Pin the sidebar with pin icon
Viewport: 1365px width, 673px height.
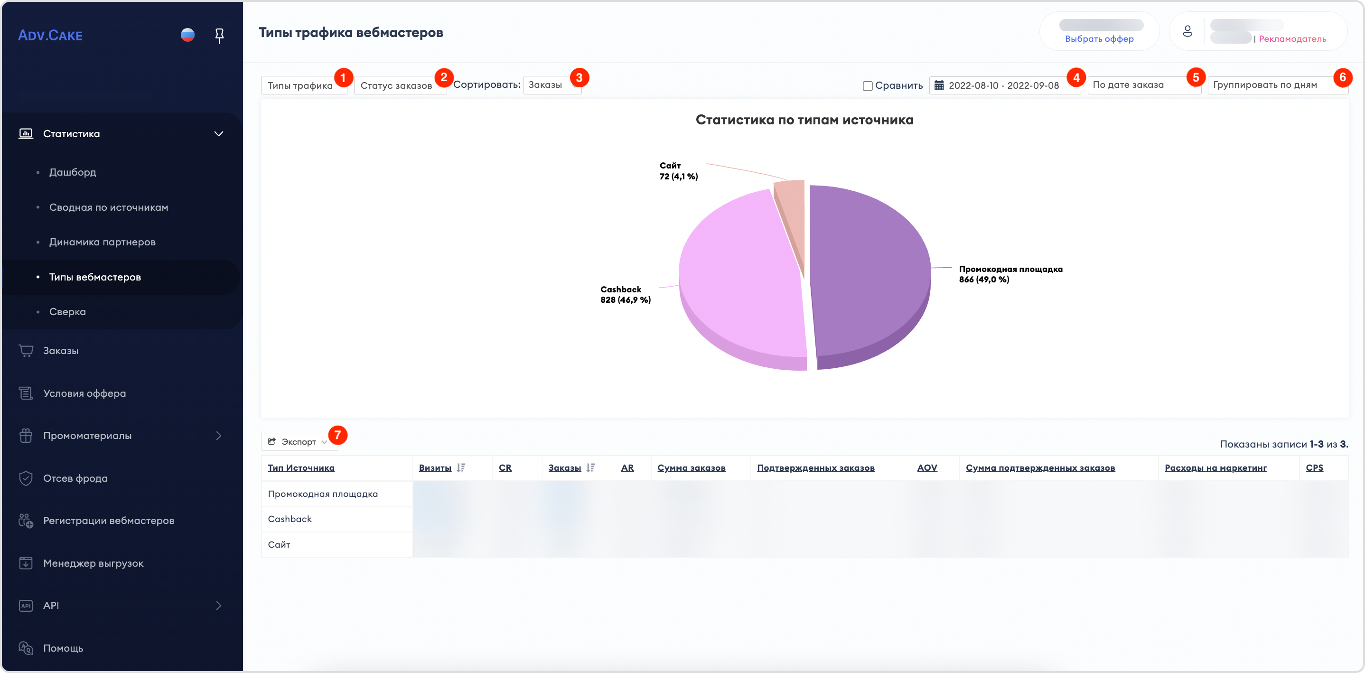coord(219,36)
